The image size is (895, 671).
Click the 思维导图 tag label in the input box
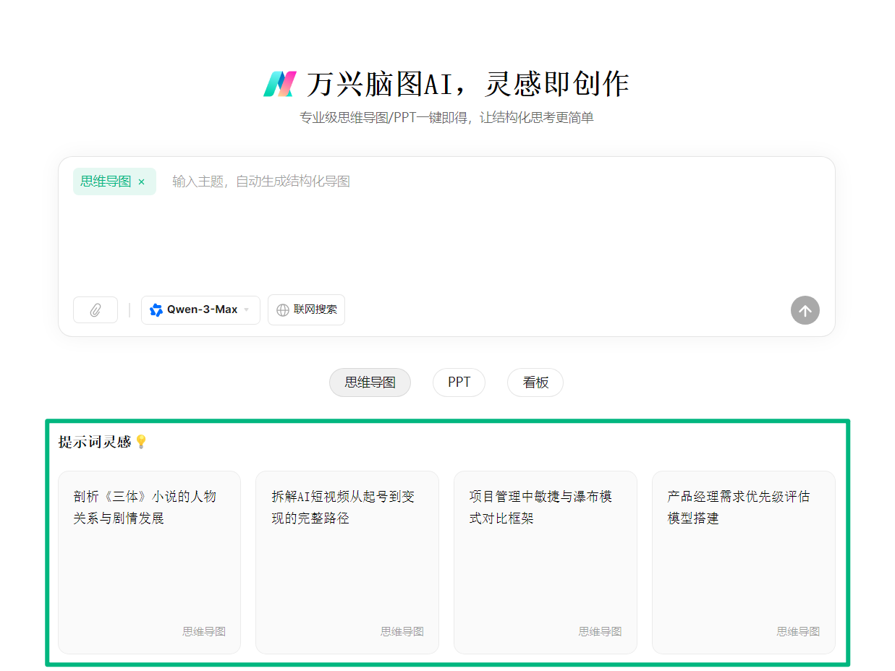tap(106, 181)
